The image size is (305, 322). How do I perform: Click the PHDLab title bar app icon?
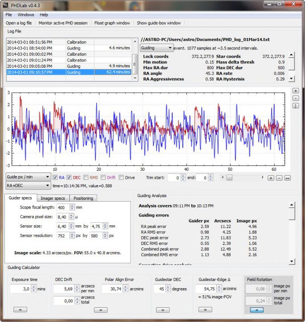click(6, 5)
